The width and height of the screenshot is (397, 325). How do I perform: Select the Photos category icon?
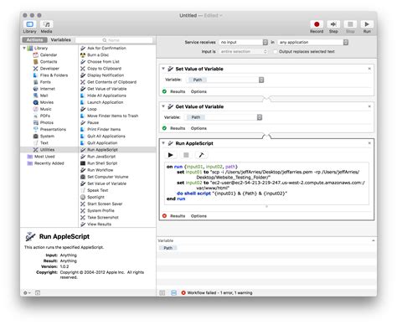pyautogui.click(x=35, y=122)
